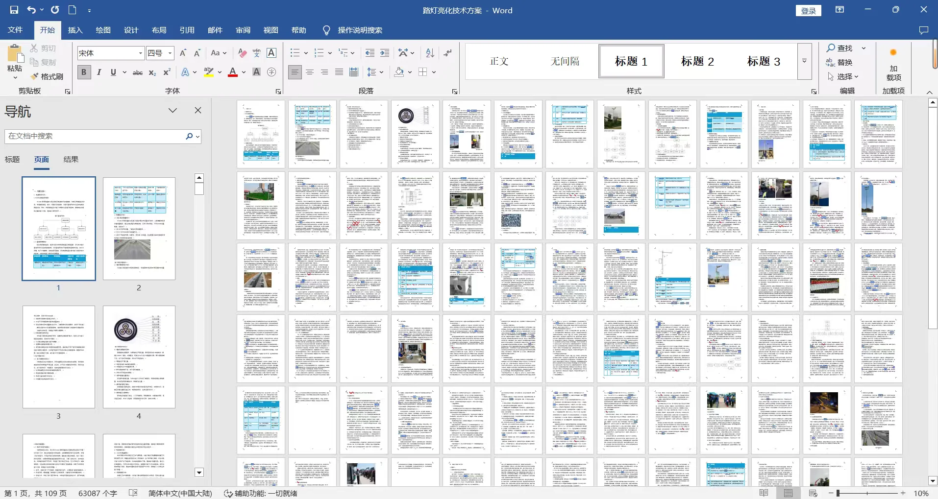Image resolution: width=938 pixels, height=499 pixels.
Task: Click 替换 (Replace) in the editing group
Action: (x=839, y=62)
